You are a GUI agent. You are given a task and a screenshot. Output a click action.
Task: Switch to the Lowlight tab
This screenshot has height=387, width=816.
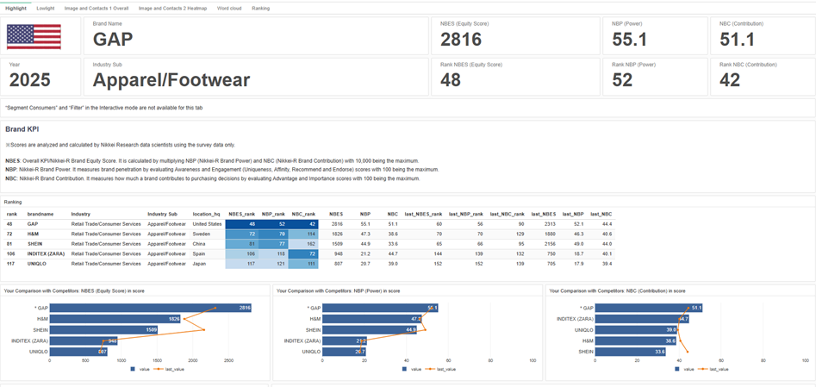[45, 8]
